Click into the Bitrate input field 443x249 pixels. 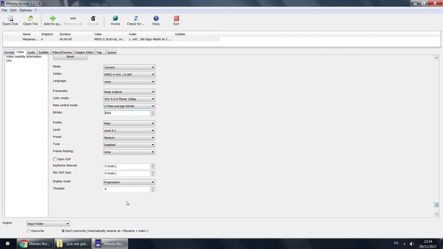click(x=127, y=113)
